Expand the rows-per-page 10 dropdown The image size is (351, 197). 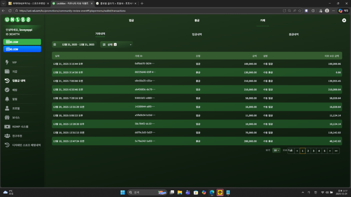coord(276,150)
